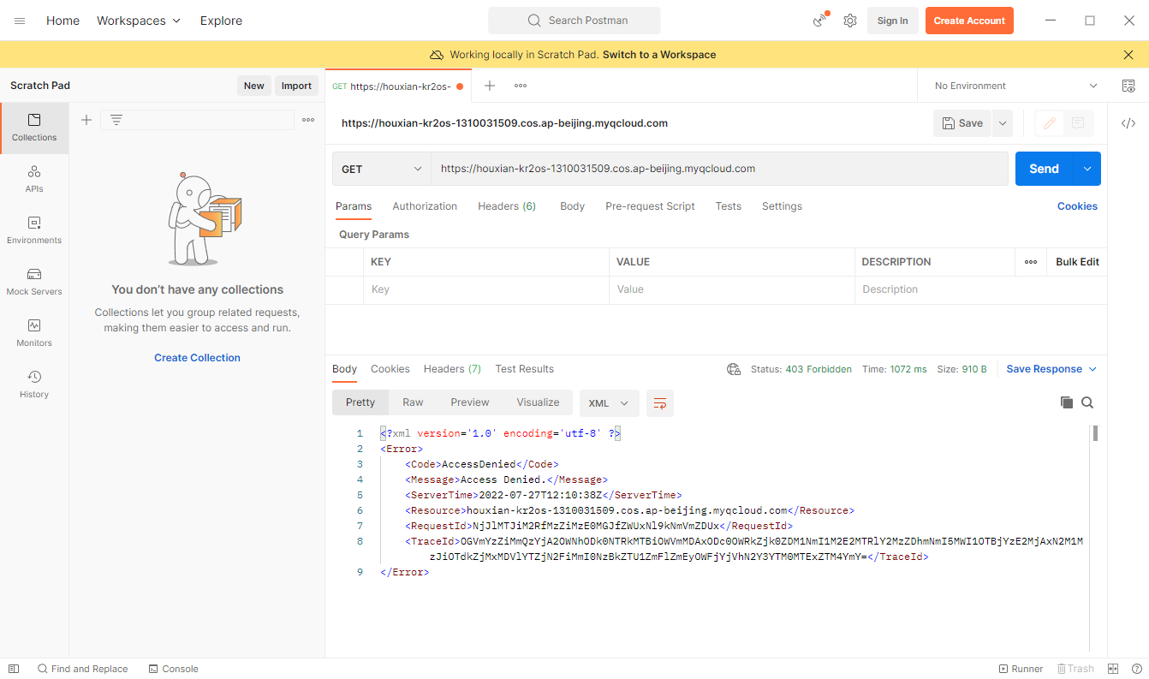1149x679 pixels.
Task: Click the New button in Scratch Pad
Action: [254, 86]
